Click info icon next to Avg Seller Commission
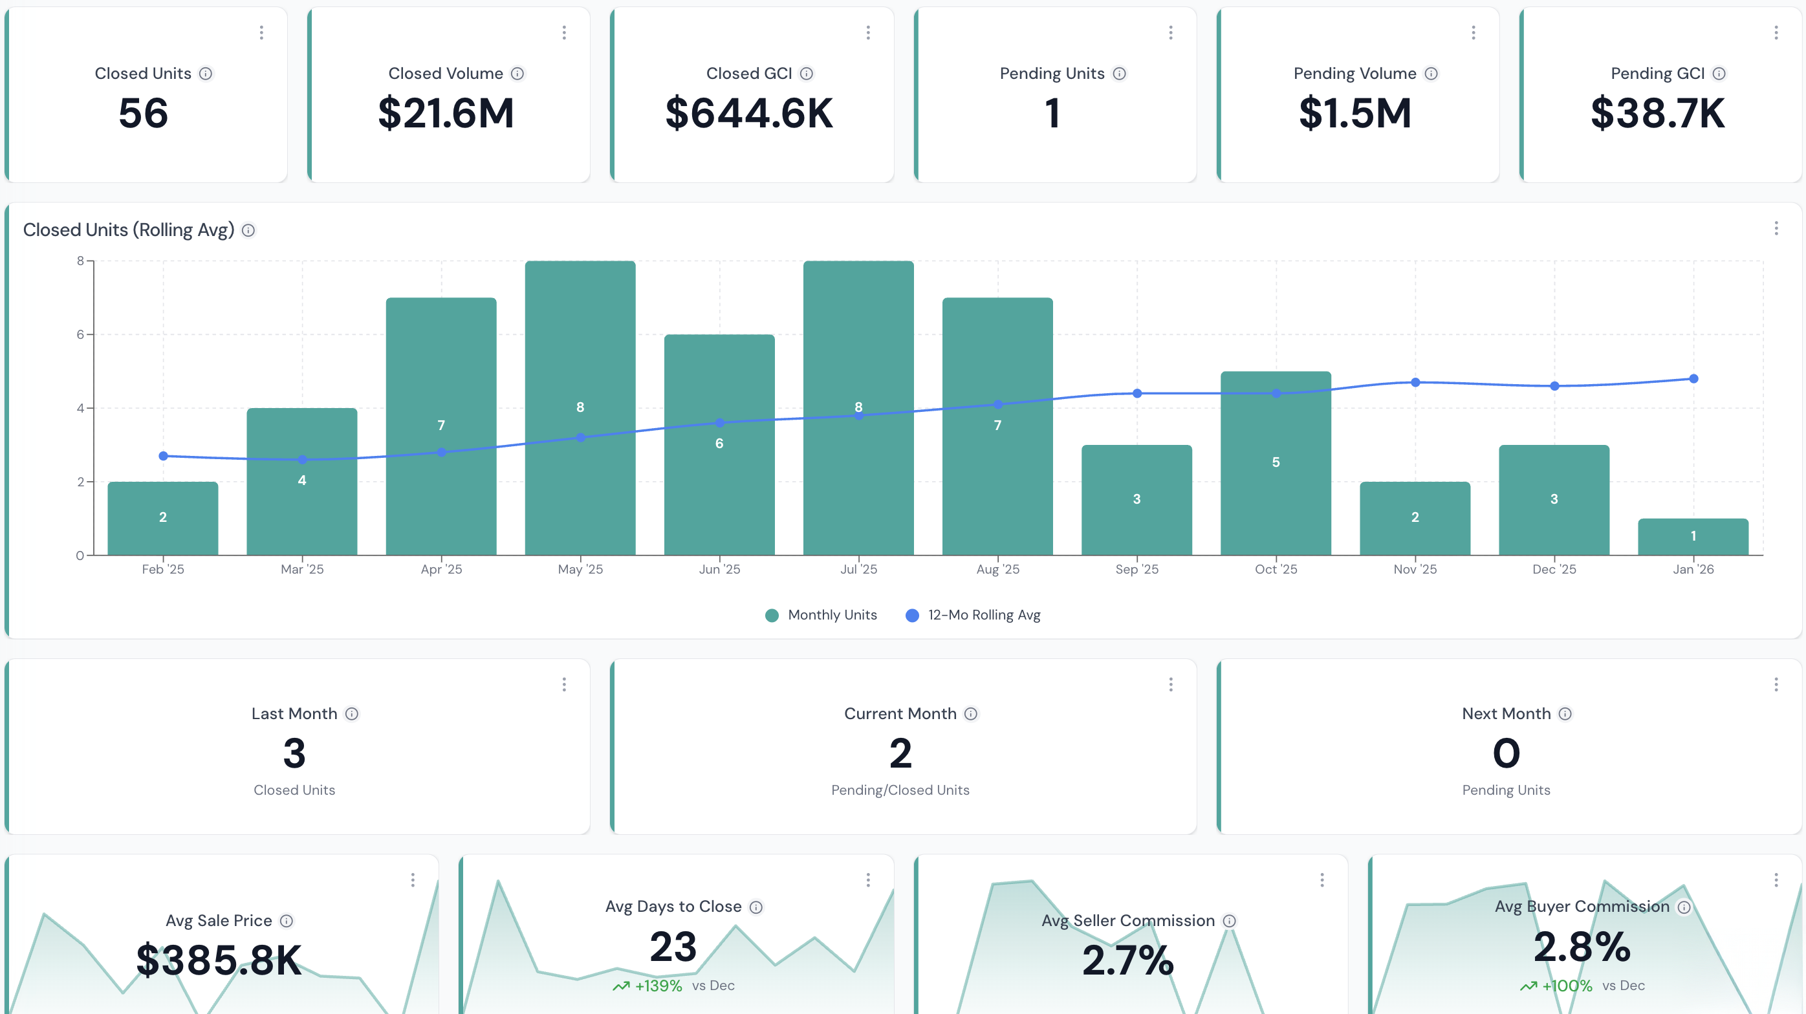Image resolution: width=1806 pixels, height=1014 pixels. coord(1229,921)
